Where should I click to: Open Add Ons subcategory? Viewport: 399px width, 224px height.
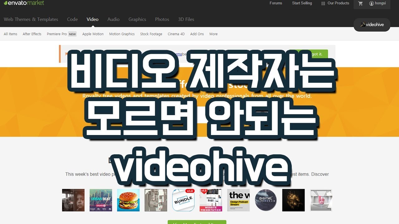click(197, 34)
